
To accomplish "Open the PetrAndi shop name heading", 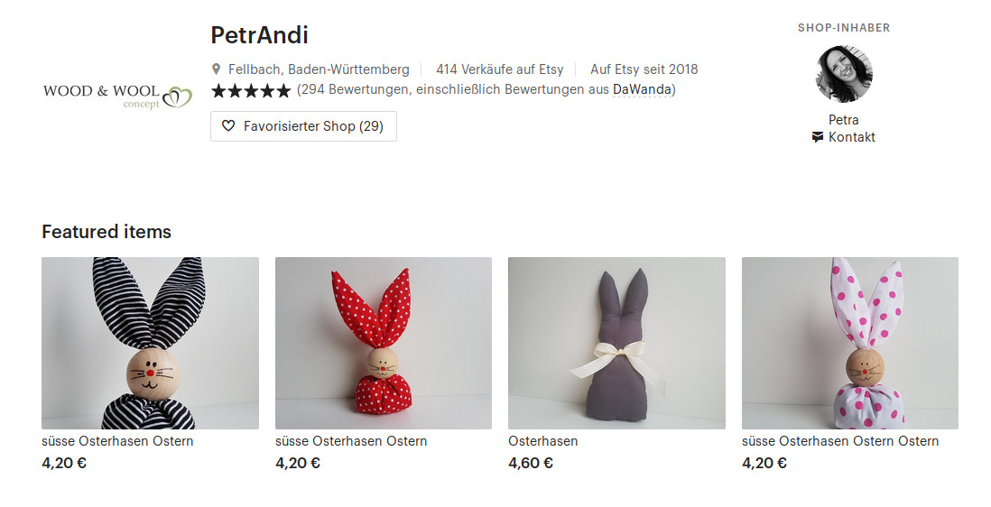I will (259, 34).
